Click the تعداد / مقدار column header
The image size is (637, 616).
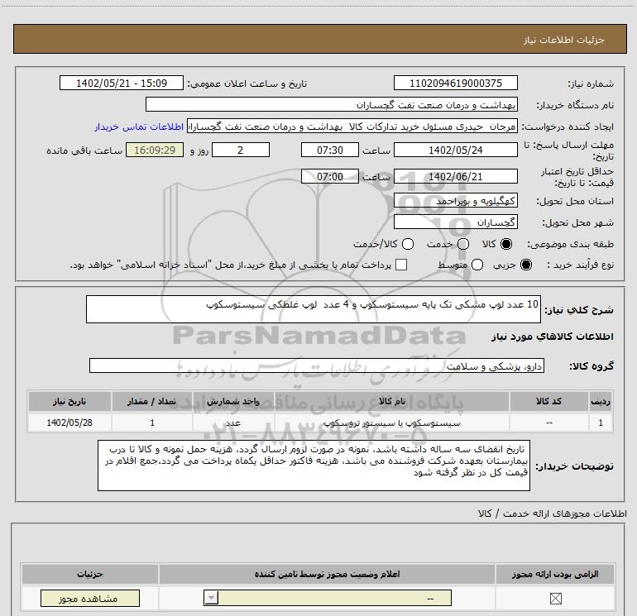[x=152, y=401]
